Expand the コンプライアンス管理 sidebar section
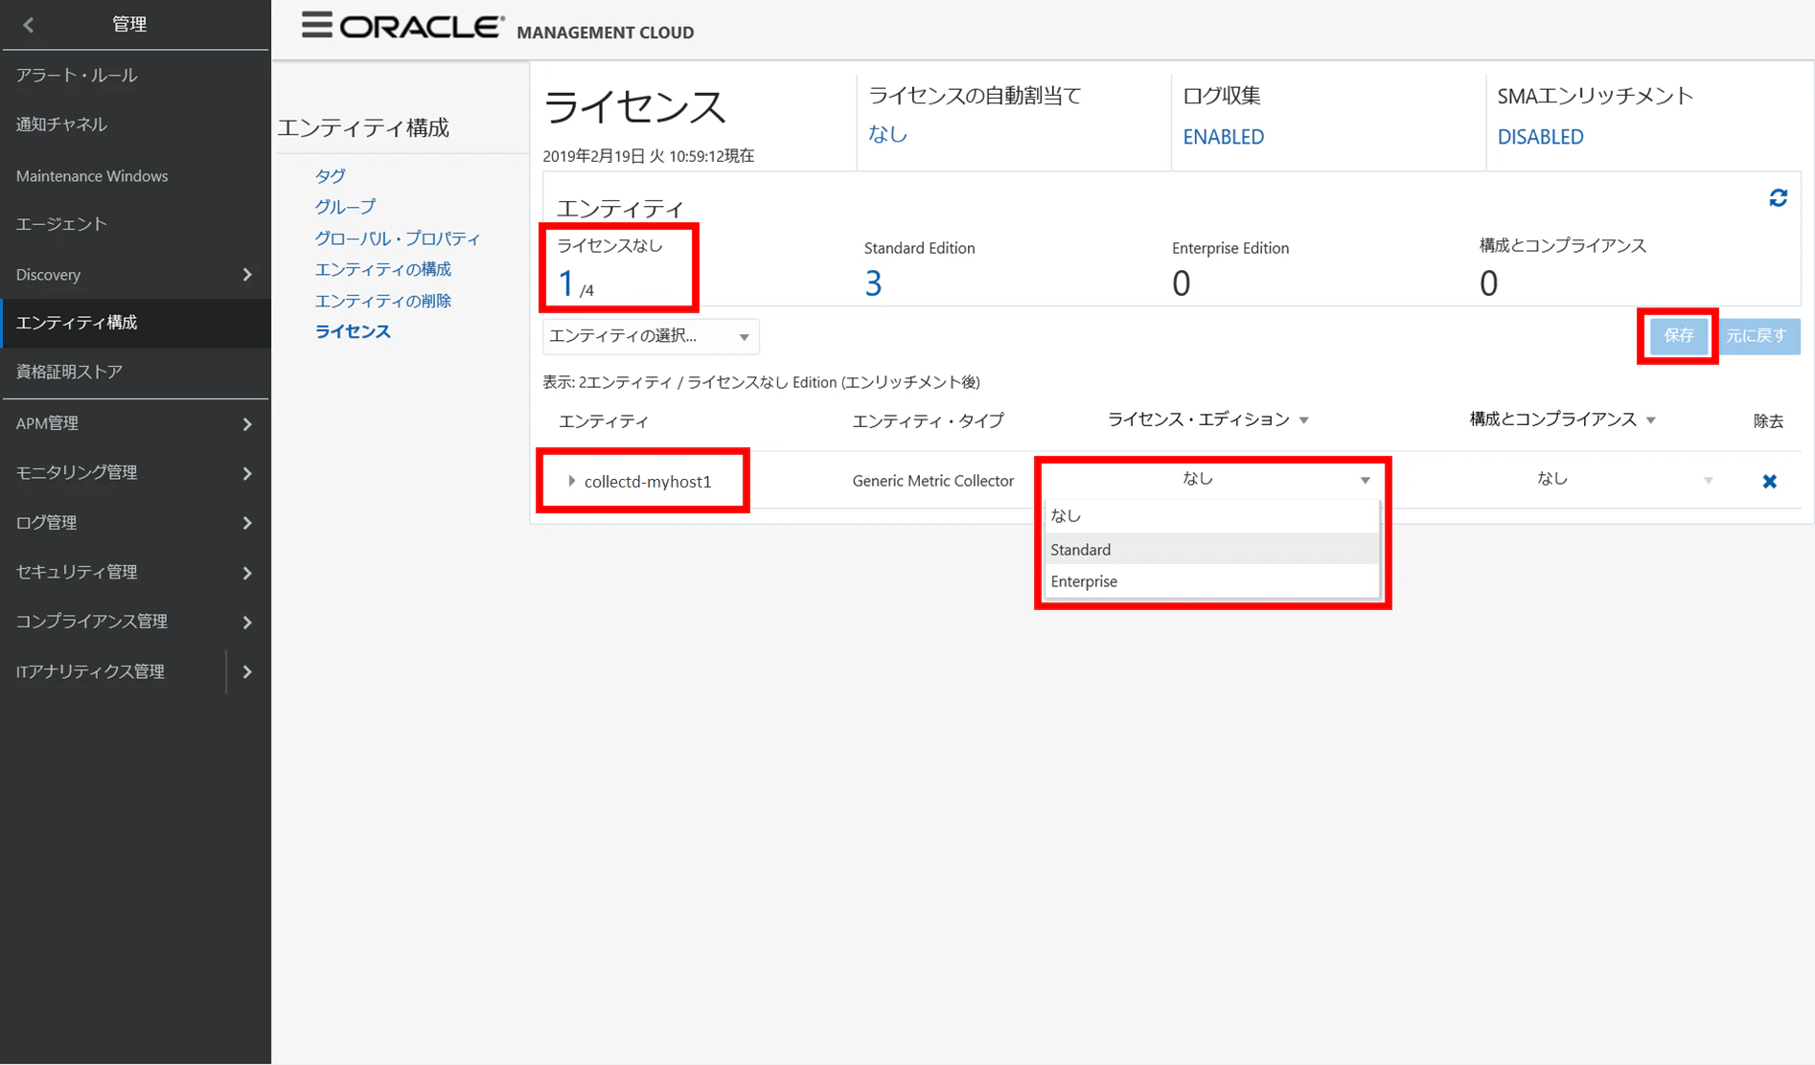The image size is (1815, 1065). coord(247,623)
